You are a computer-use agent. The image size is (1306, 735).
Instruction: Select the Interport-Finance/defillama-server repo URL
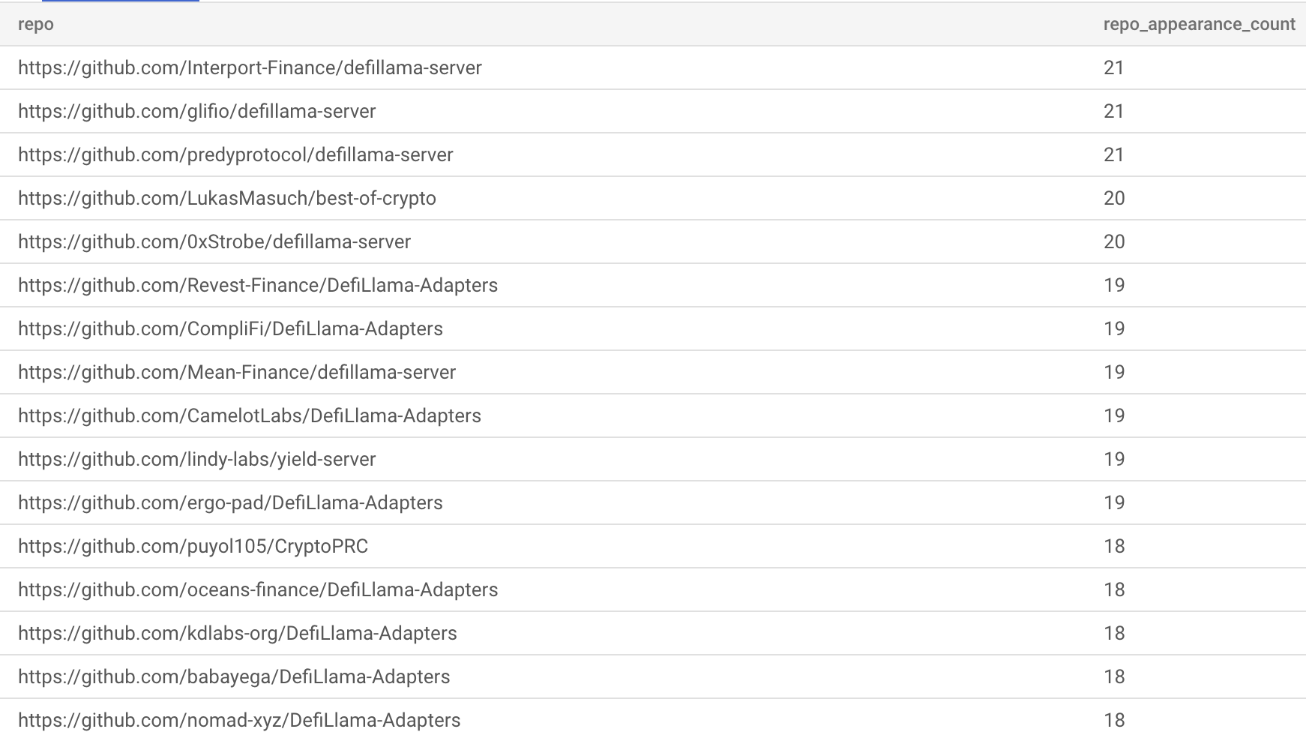click(x=250, y=68)
